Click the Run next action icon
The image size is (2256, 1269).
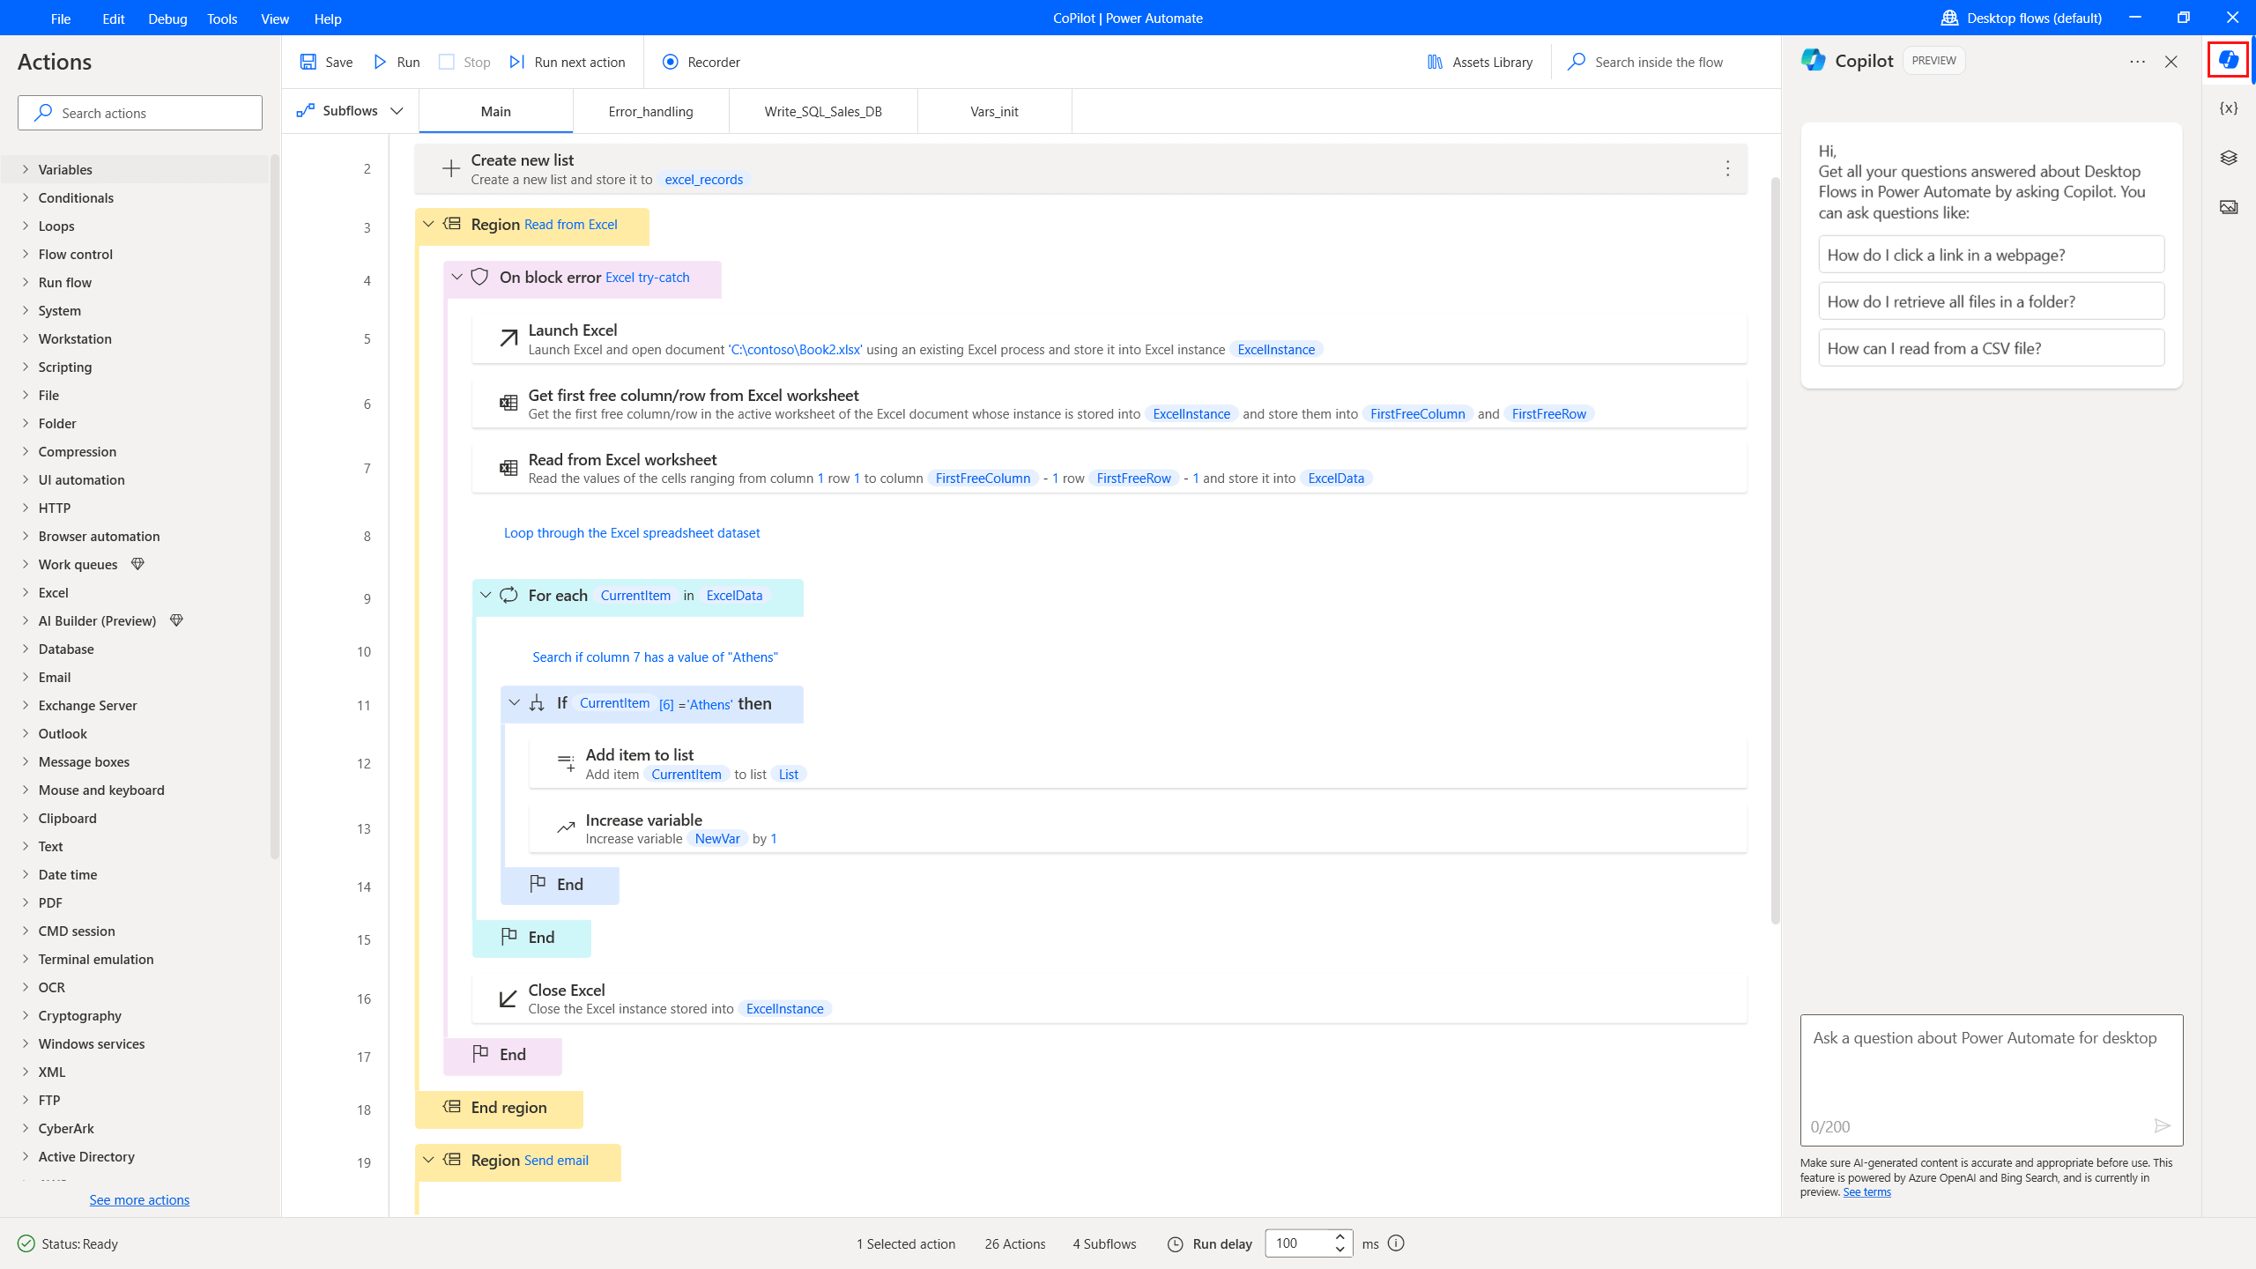(517, 62)
